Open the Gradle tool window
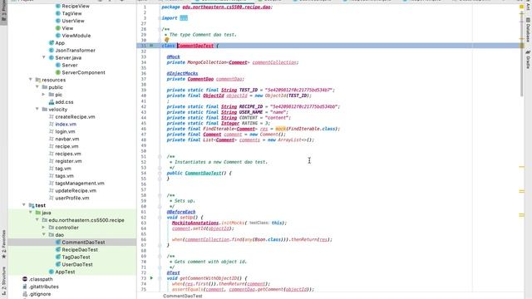This screenshot has width=532, height=299. (x=528, y=60)
